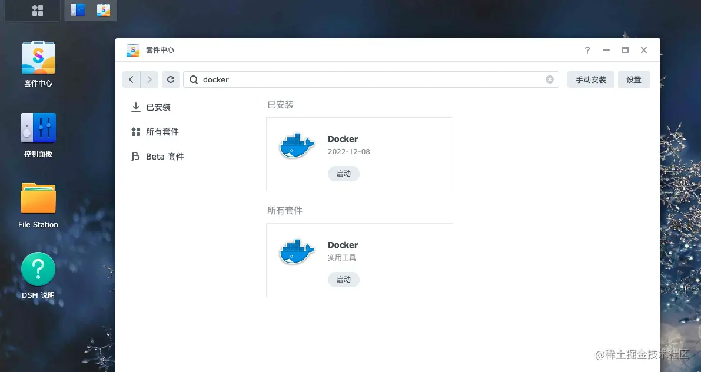
Task: Click 启动 on the 实用工具 Docker card
Action: point(343,280)
